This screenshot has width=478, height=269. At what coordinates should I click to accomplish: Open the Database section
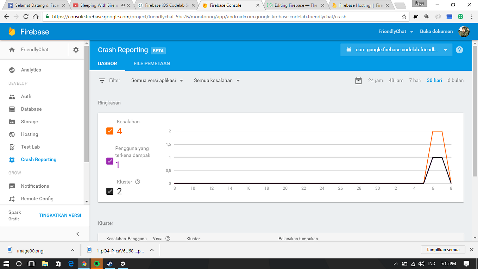pos(30,109)
